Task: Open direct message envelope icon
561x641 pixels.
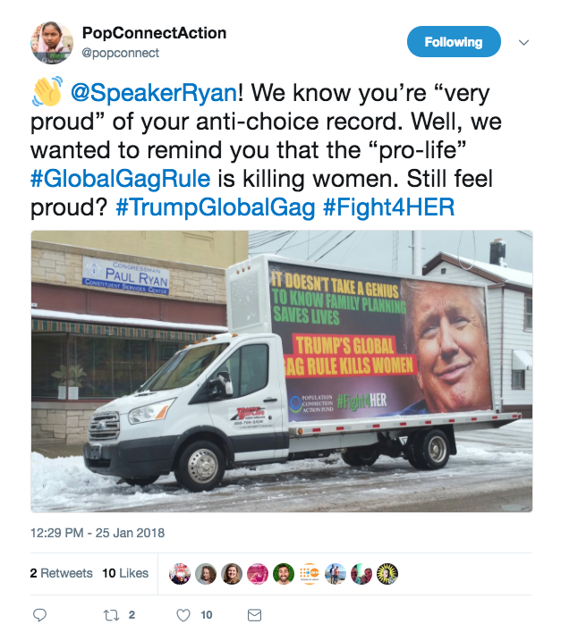Action: pyautogui.click(x=254, y=615)
